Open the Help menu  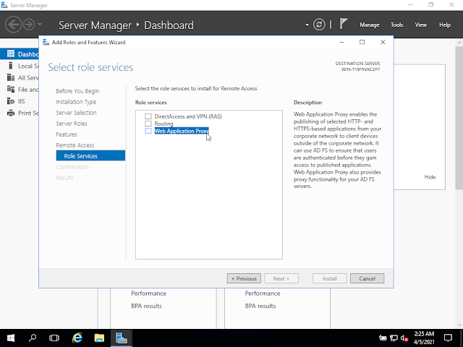coord(444,25)
